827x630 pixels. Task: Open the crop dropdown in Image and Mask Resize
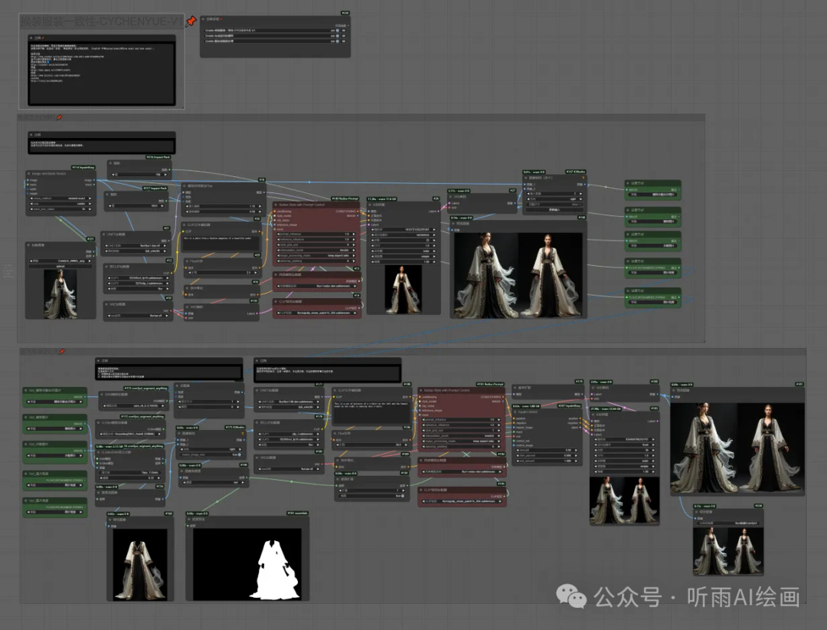point(60,204)
